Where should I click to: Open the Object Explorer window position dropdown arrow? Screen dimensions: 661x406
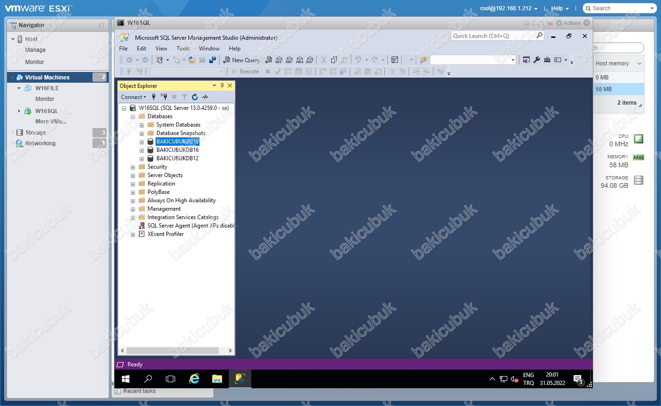pyautogui.click(x=214, y=85)
